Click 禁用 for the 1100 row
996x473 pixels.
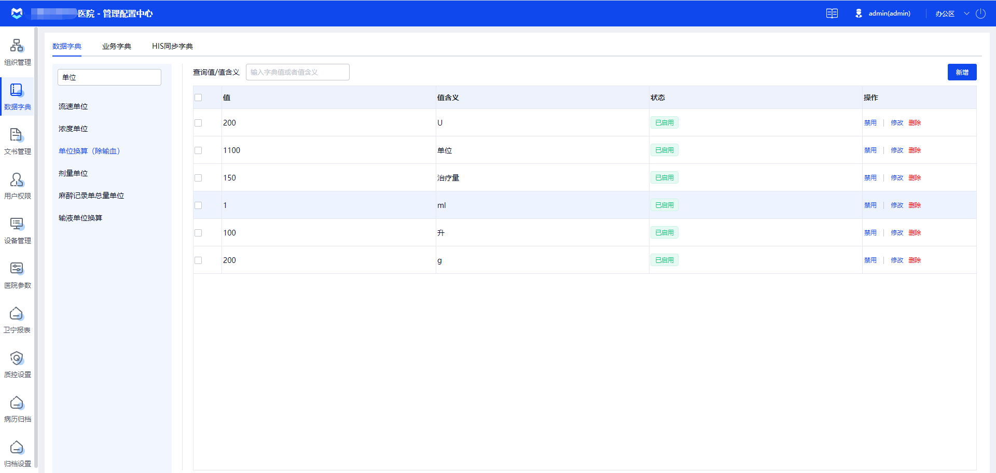click(x=870, y=150)
